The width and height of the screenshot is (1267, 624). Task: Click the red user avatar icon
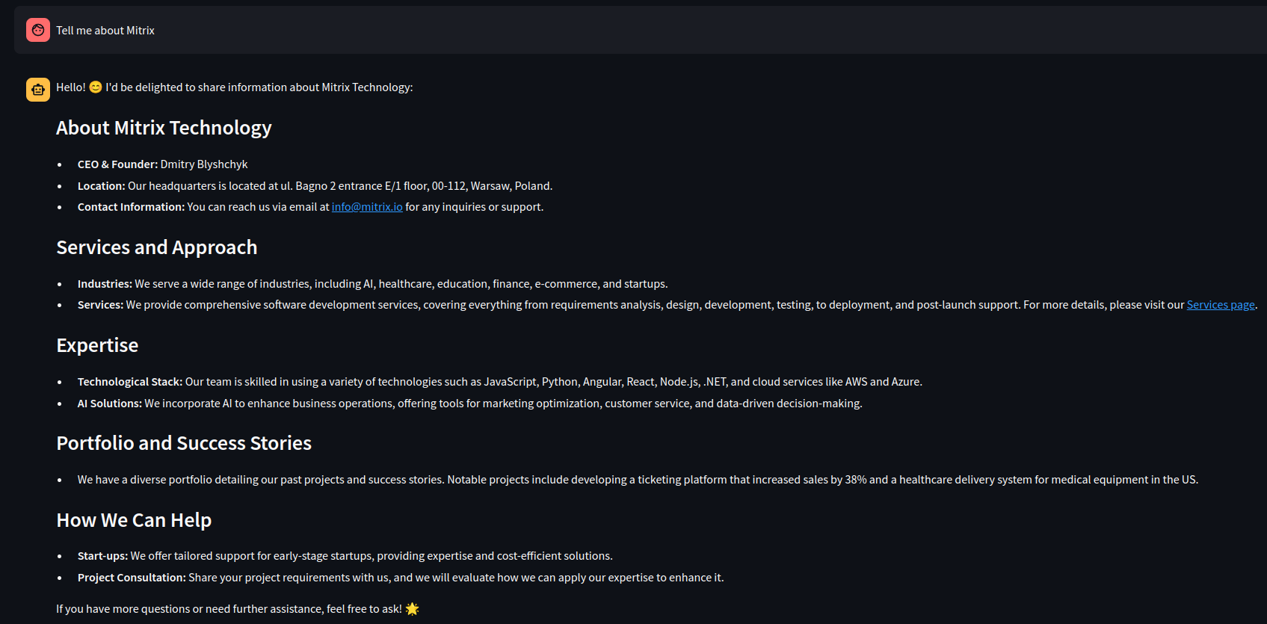pyautogui.click(x=38, y=30)
